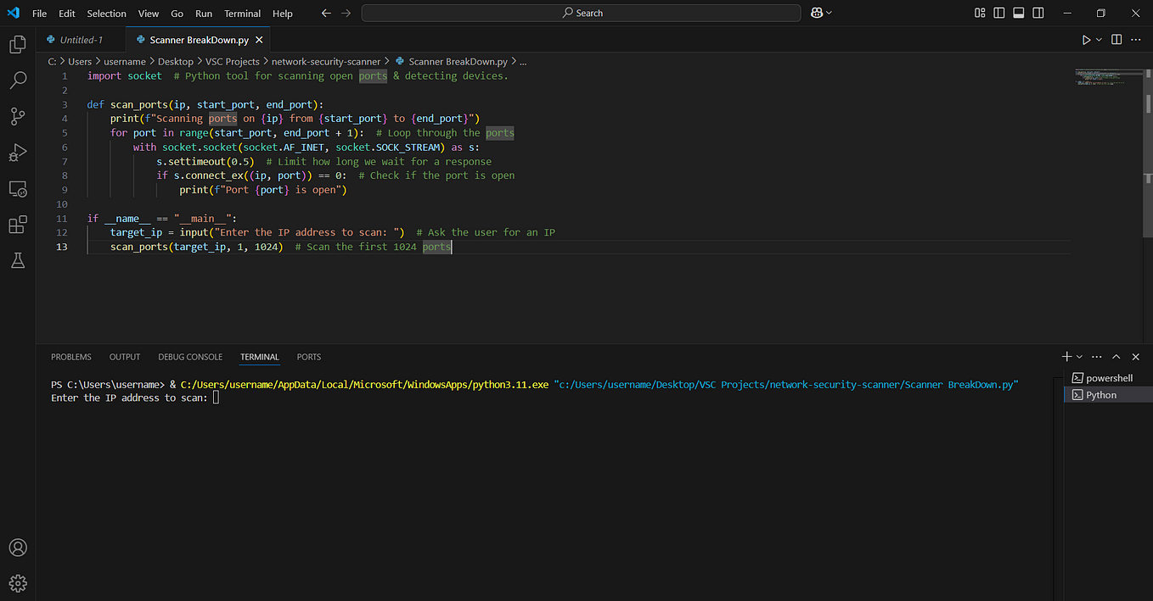The image size is (1153, 601).
Task: Open the Remote Explorer view
Action: click(18, 188)
